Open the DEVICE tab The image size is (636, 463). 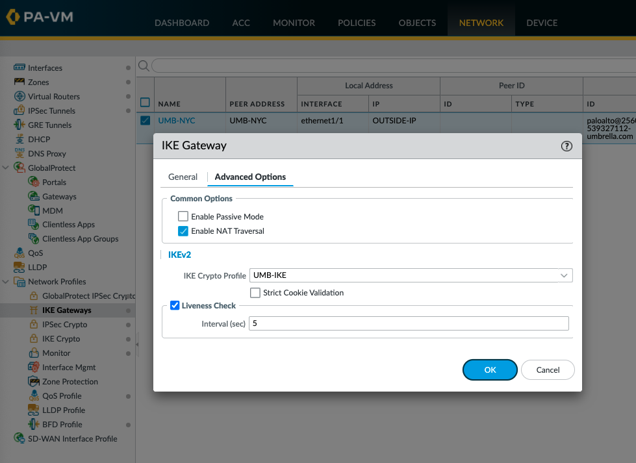click(542, 23)
